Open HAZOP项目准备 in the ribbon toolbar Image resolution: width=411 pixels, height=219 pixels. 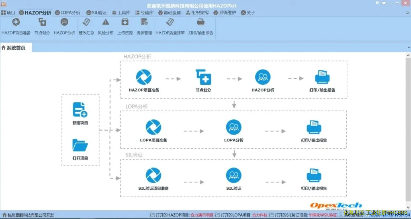pyautogui.click(x=16, y=26)
